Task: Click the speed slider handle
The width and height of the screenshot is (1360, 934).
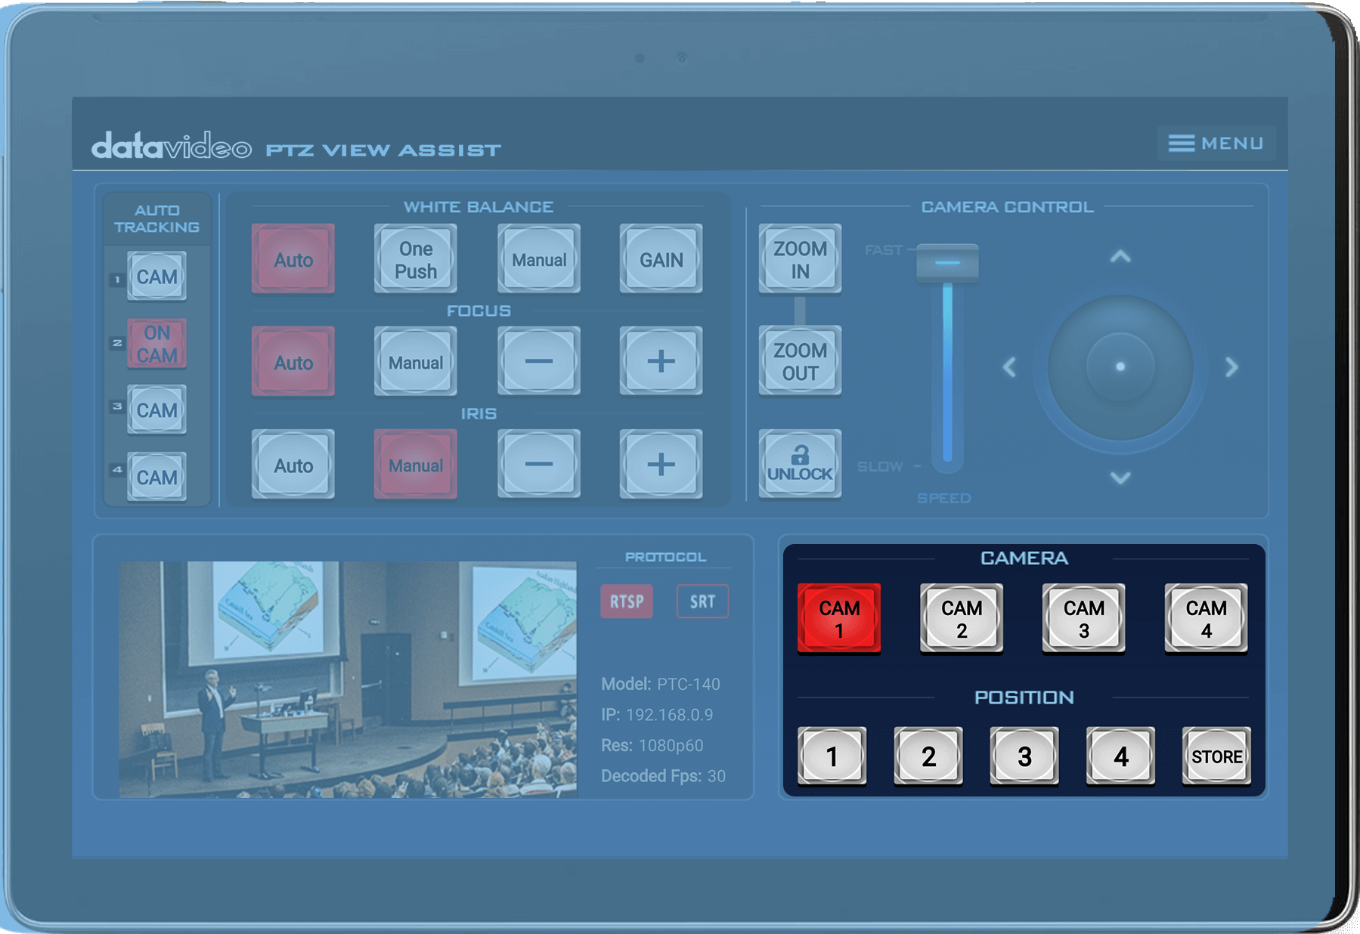Action: click(x=947, y=262)
